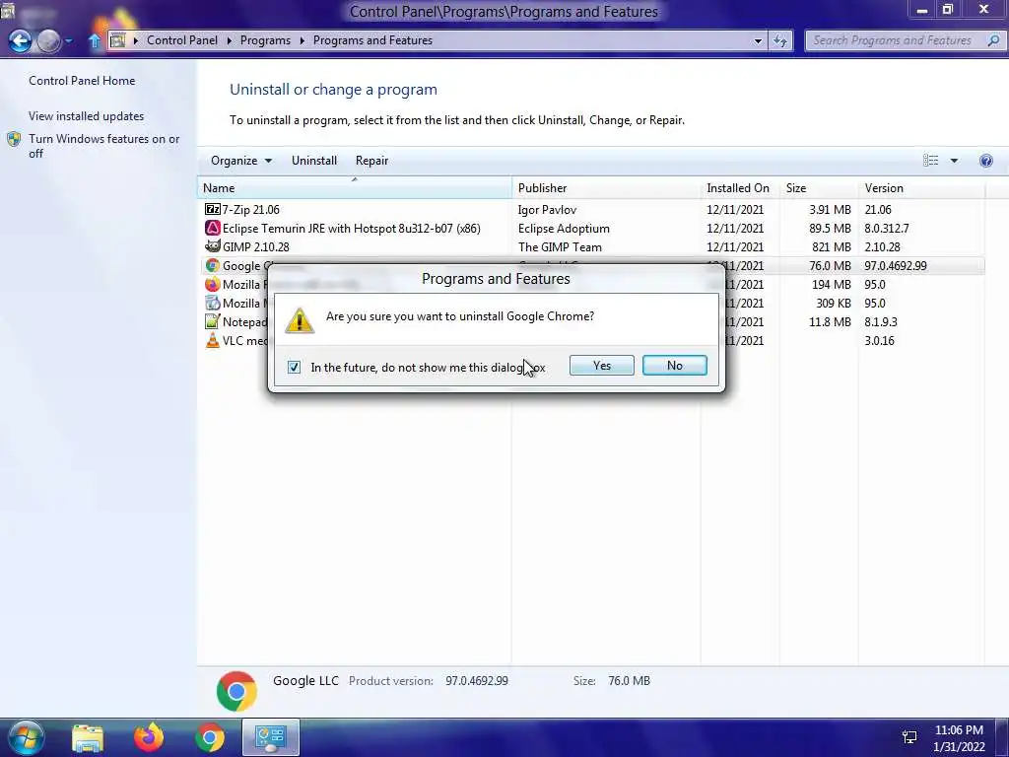The width and height of the screenshot is (1009, 757).
Task: Select Programs and Features breadcrumb
Action: tap(372, 39)
